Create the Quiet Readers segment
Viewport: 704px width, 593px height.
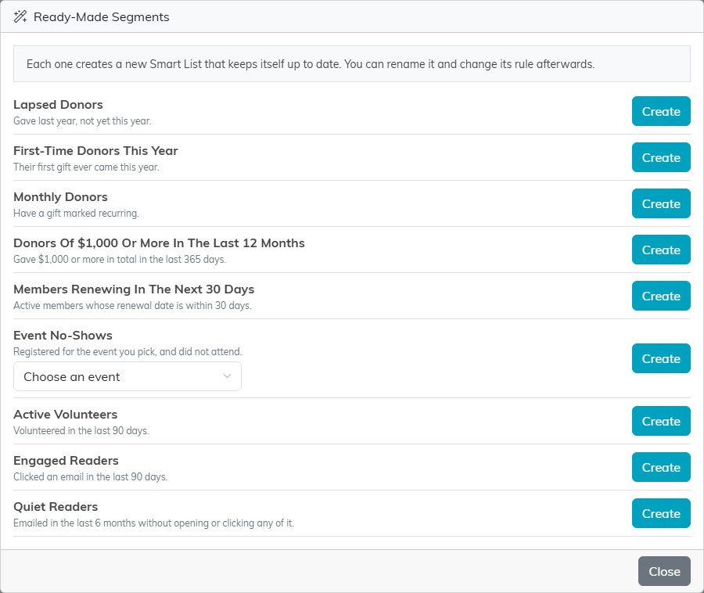click(x=661, y=514)
